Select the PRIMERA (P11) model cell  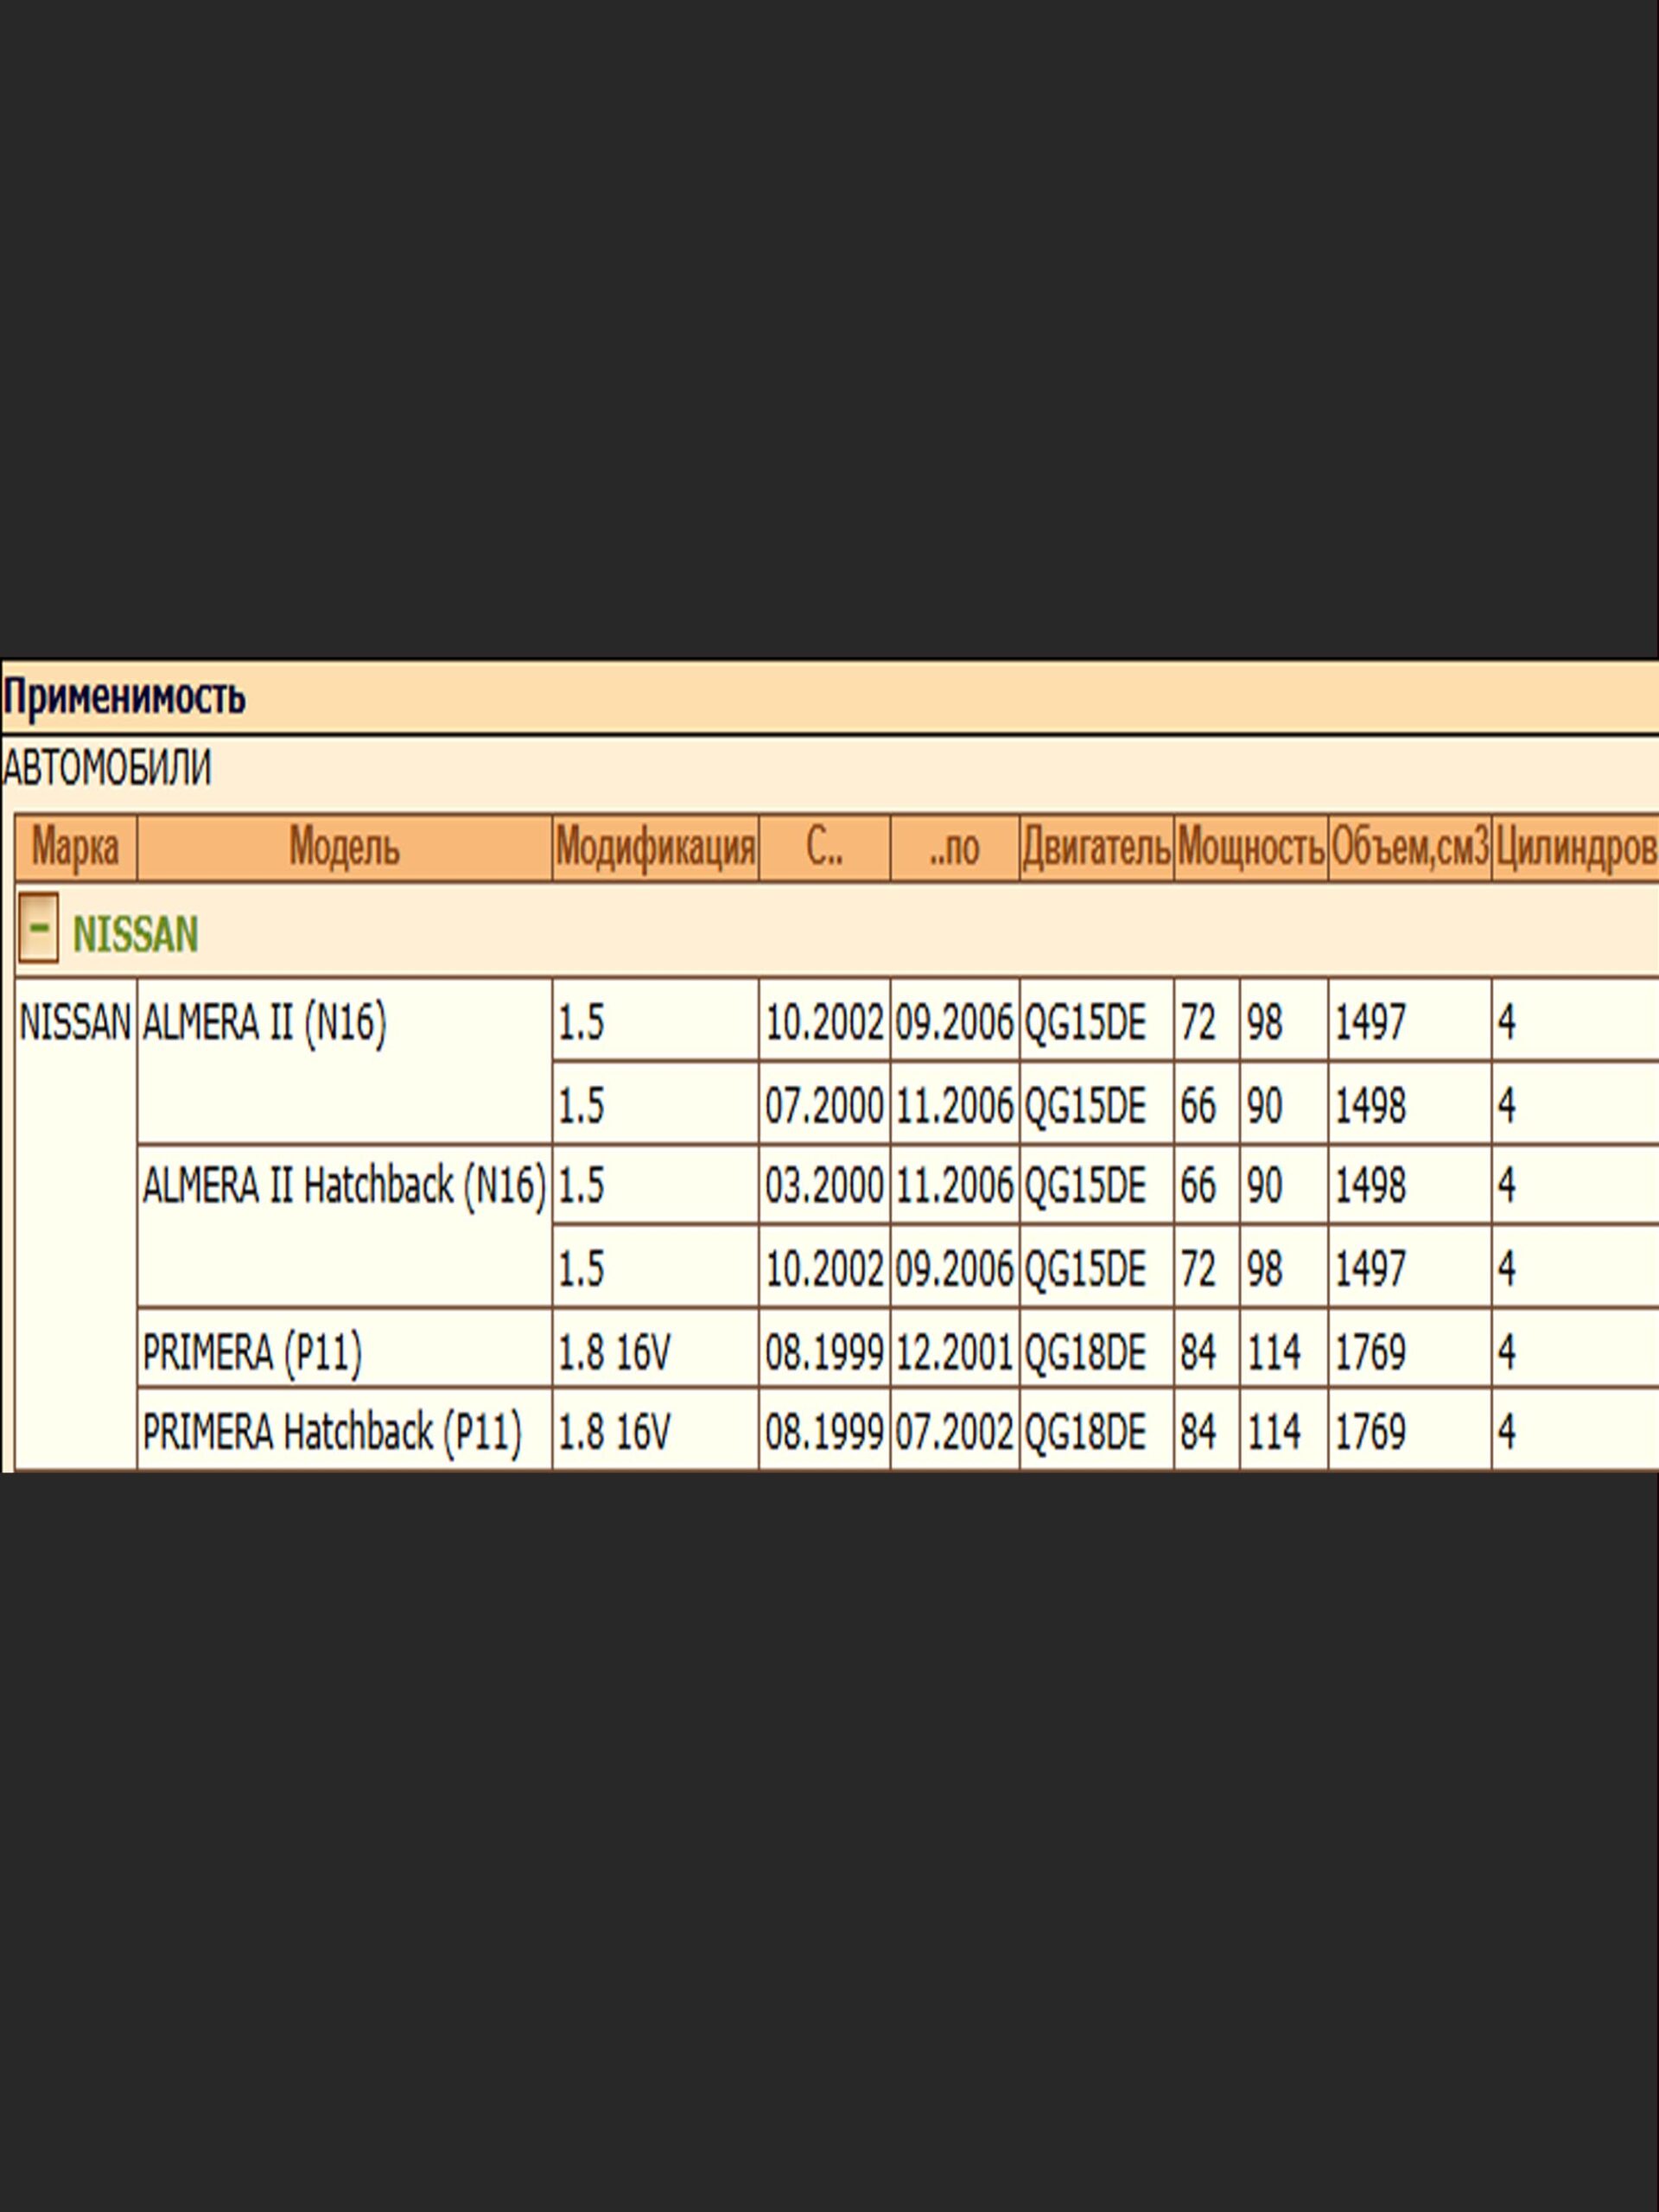point(252,1353)
